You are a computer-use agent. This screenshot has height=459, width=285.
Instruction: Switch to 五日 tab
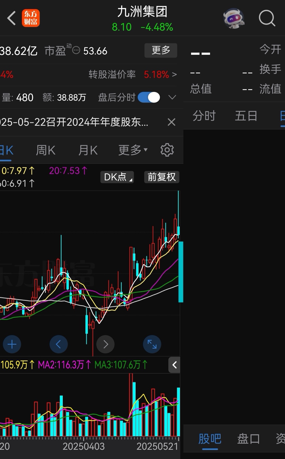(246, 116)
